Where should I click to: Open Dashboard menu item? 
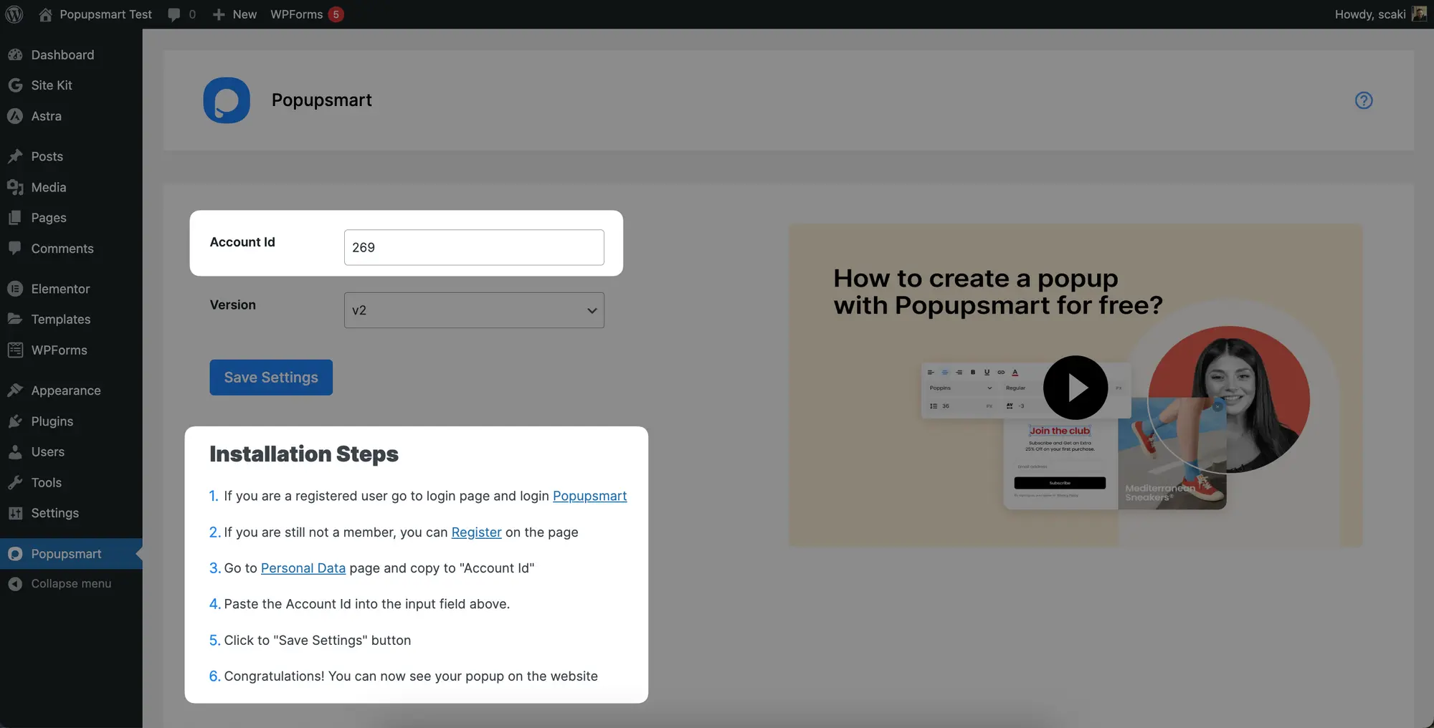pos(71,54)
